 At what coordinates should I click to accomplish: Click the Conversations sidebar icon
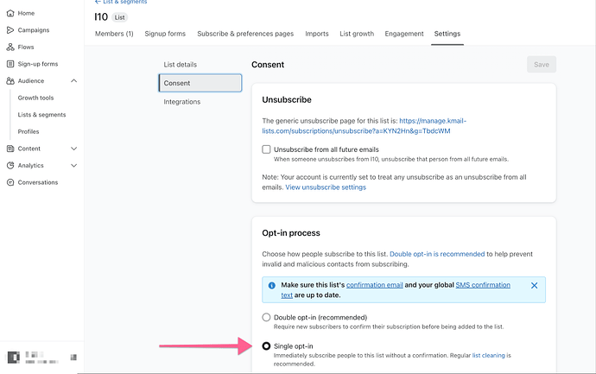[10, 182]
